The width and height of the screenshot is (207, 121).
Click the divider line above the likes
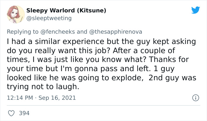click(x=103, y=105)
